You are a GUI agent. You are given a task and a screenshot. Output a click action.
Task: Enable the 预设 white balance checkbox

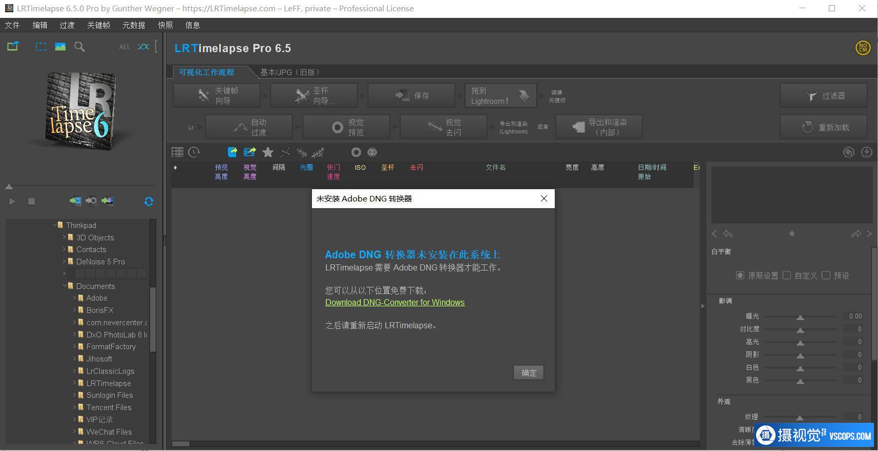click(x=826, y=276)
